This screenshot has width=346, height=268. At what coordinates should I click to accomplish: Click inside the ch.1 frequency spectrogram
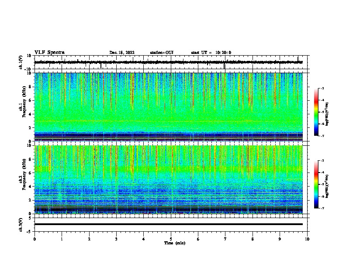click(168, 107)
